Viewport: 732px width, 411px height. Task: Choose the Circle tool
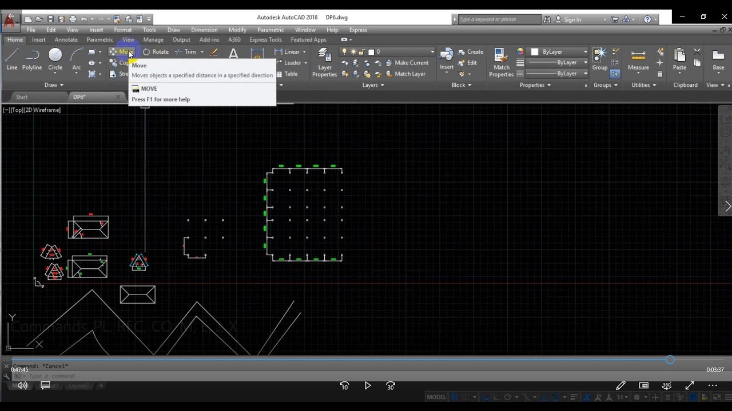(55, 59)
